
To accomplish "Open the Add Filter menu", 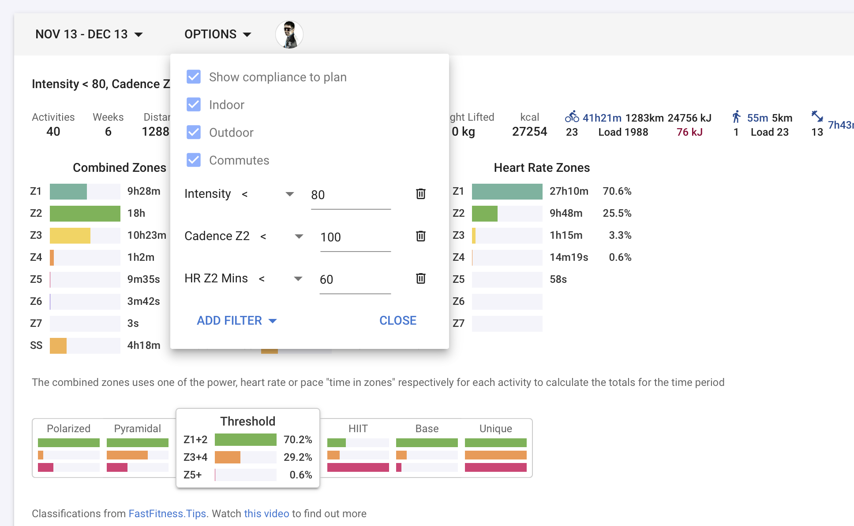I will 237,321.
